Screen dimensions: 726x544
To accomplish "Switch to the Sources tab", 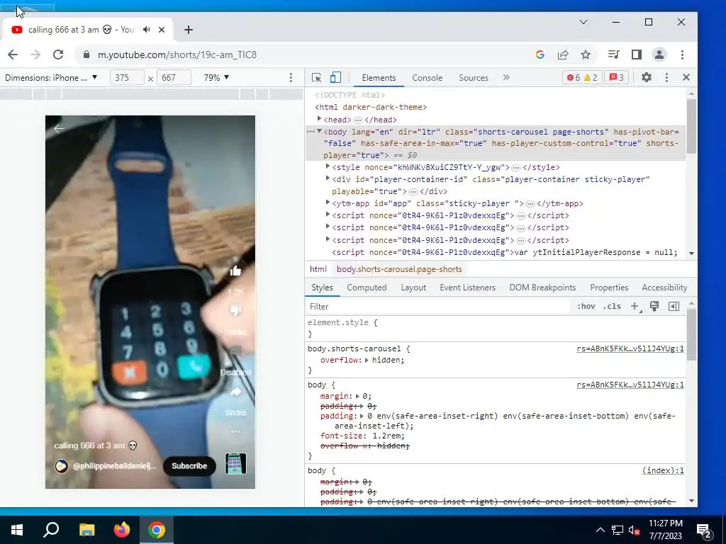I will click(x=473, y=78).
